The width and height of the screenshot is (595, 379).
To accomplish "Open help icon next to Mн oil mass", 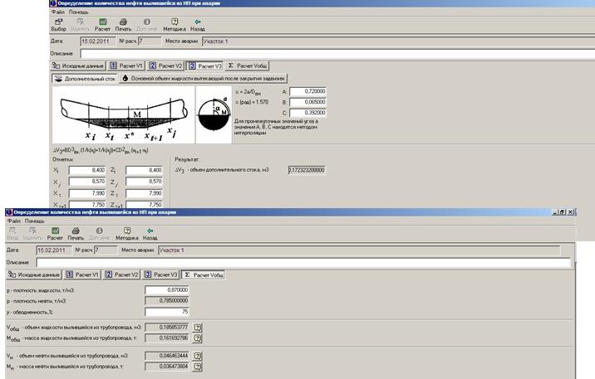I will pyautogui.click(x=198, y=365).
